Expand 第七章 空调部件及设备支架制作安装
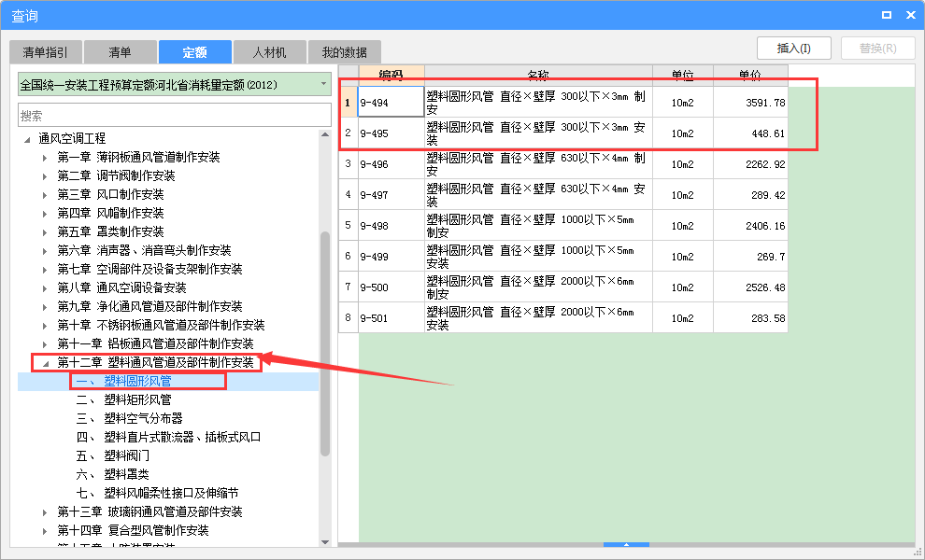Image resolution: width=925 pixels, height=560 pixels. point(45,270)
